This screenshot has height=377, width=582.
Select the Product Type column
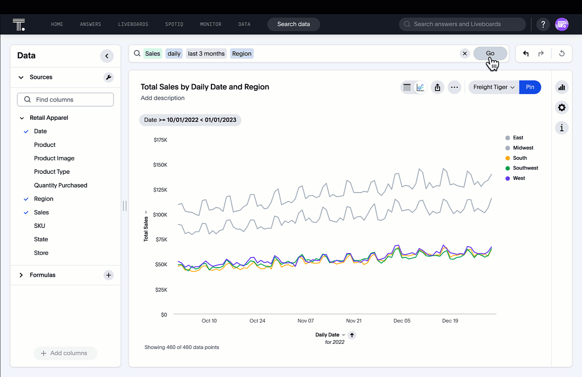[x=52, y=172]
